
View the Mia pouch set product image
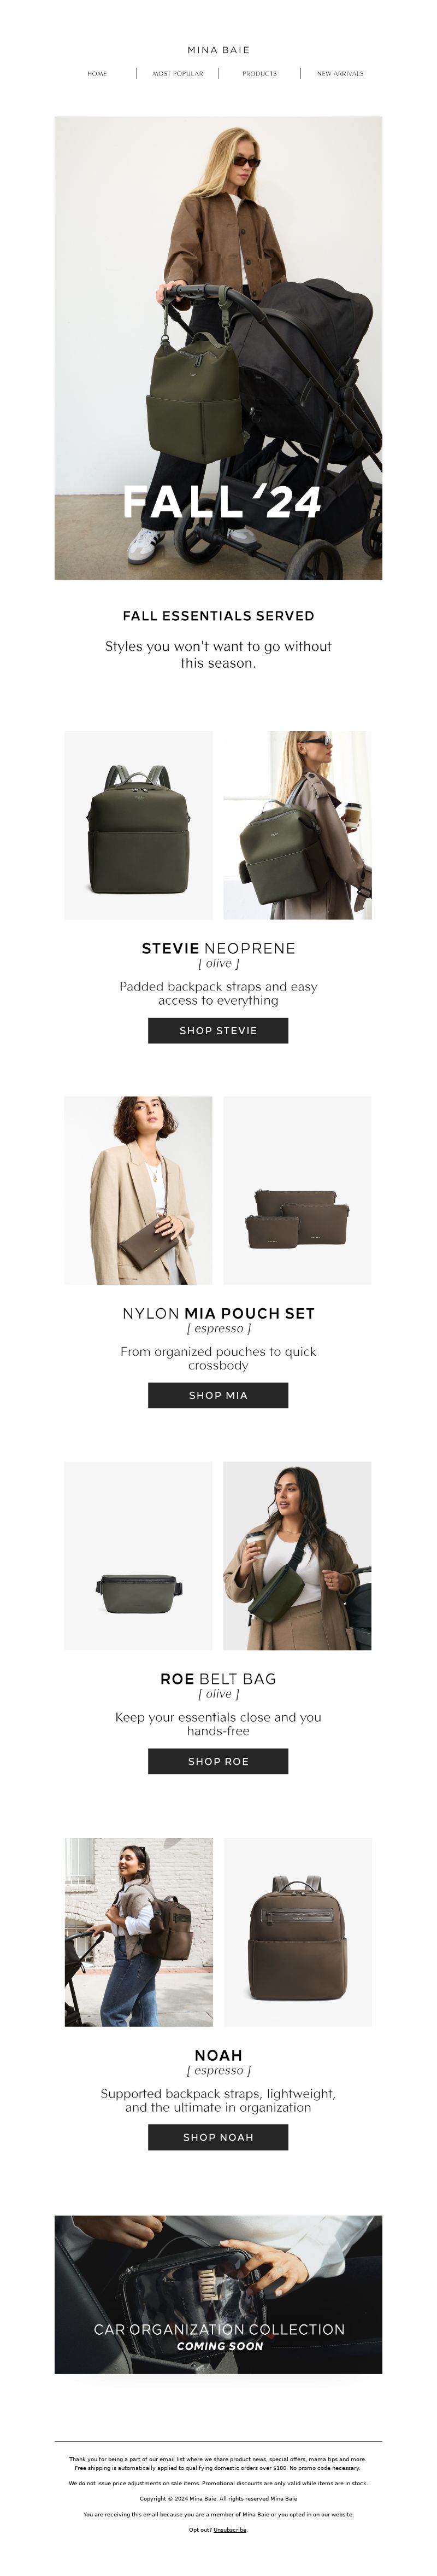[297, 1190]
